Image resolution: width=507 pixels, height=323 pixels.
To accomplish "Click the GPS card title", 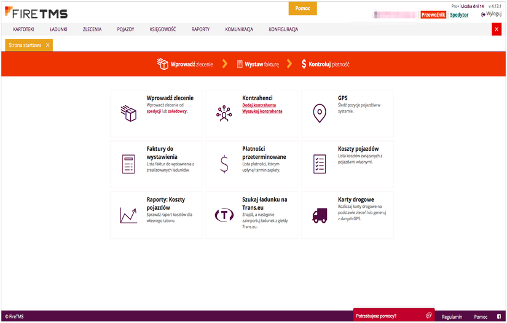I will coord(343,98).
